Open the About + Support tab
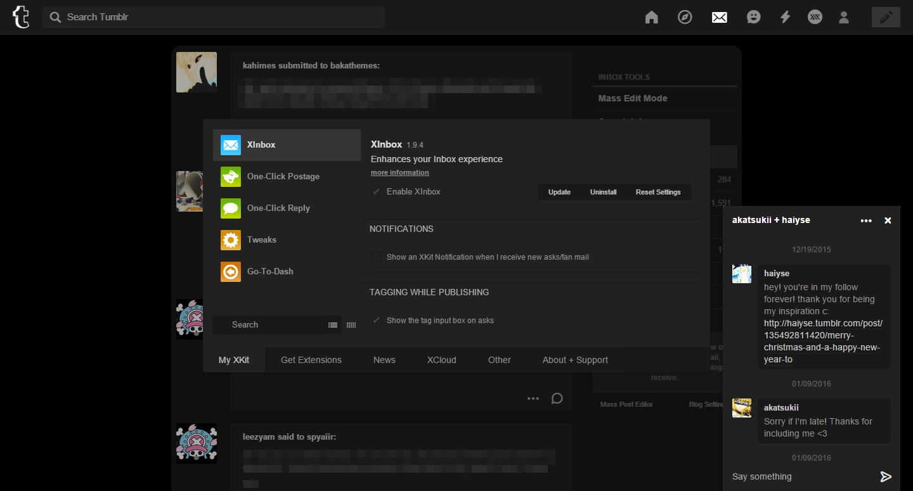 point(575,360)
